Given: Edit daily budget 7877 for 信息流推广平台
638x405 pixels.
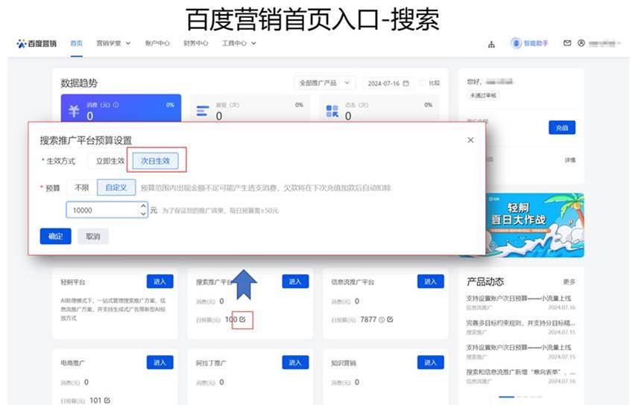Looking at the screenshot, I should tap(391, 319).
